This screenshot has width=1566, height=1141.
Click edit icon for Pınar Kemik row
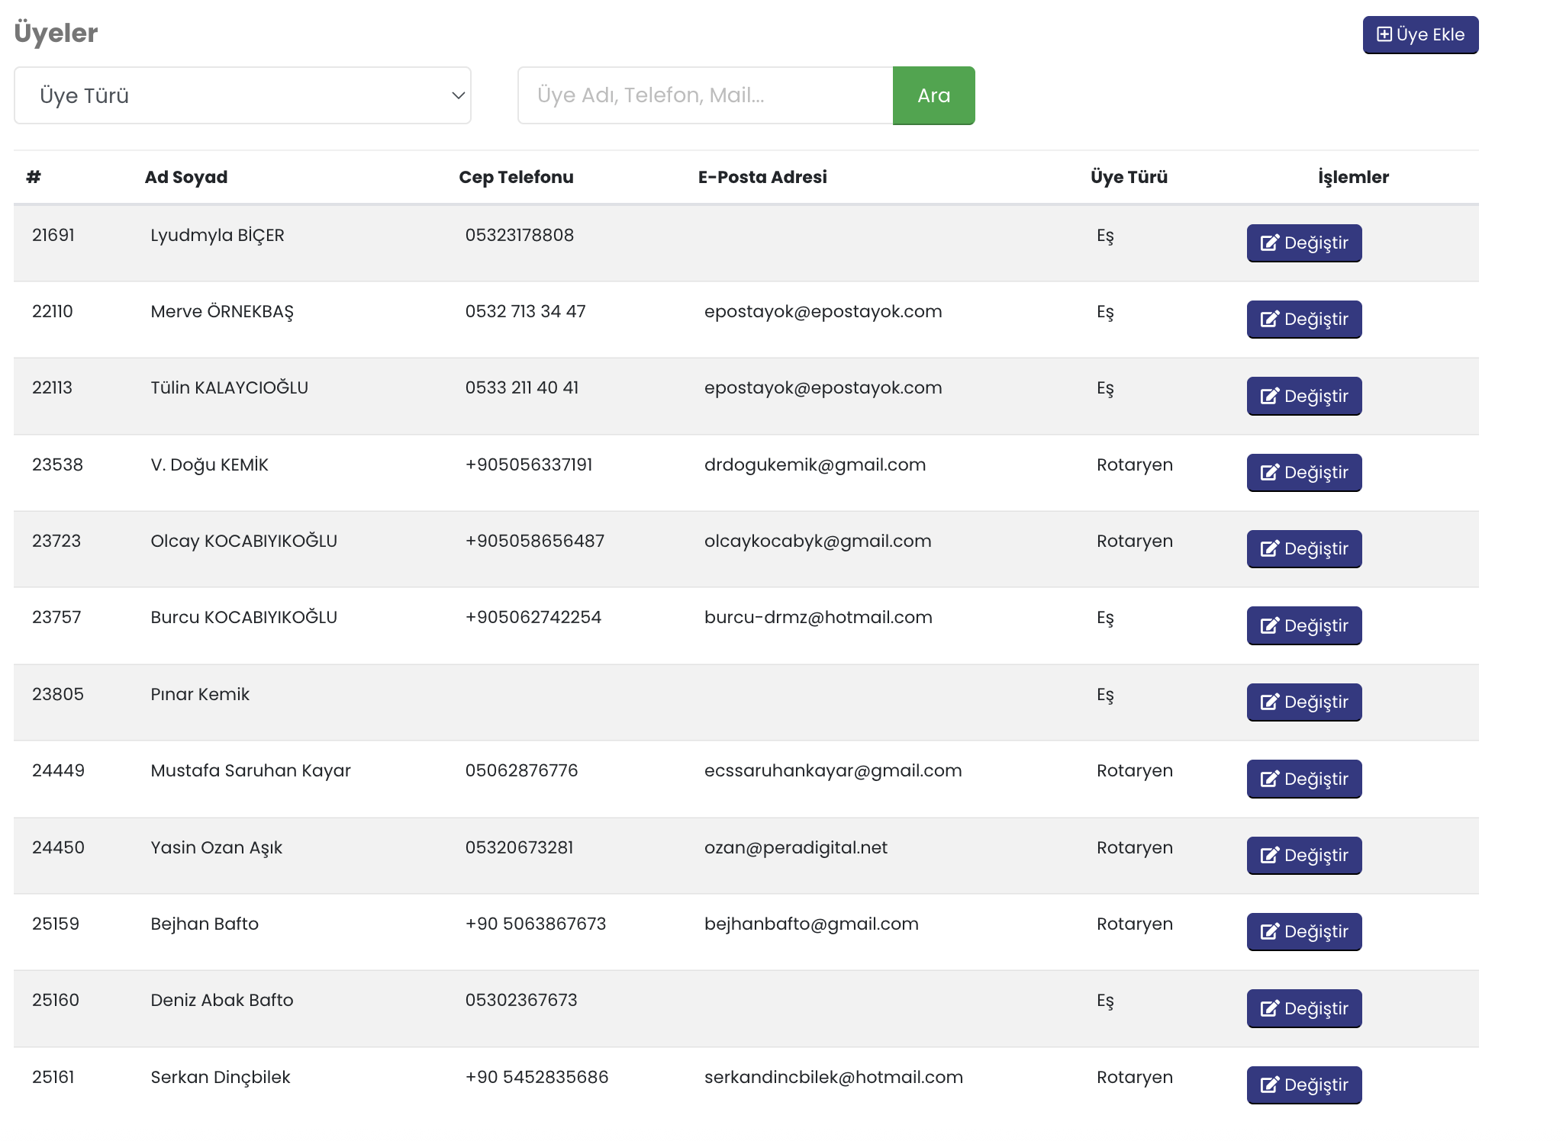tap(1269, 702)
